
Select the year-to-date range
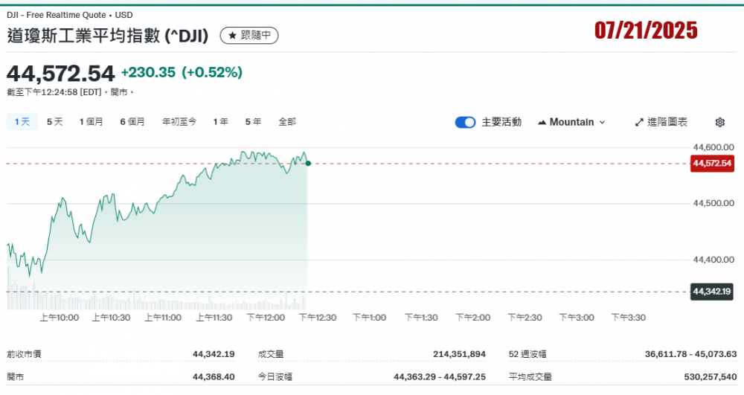point(179,121)
